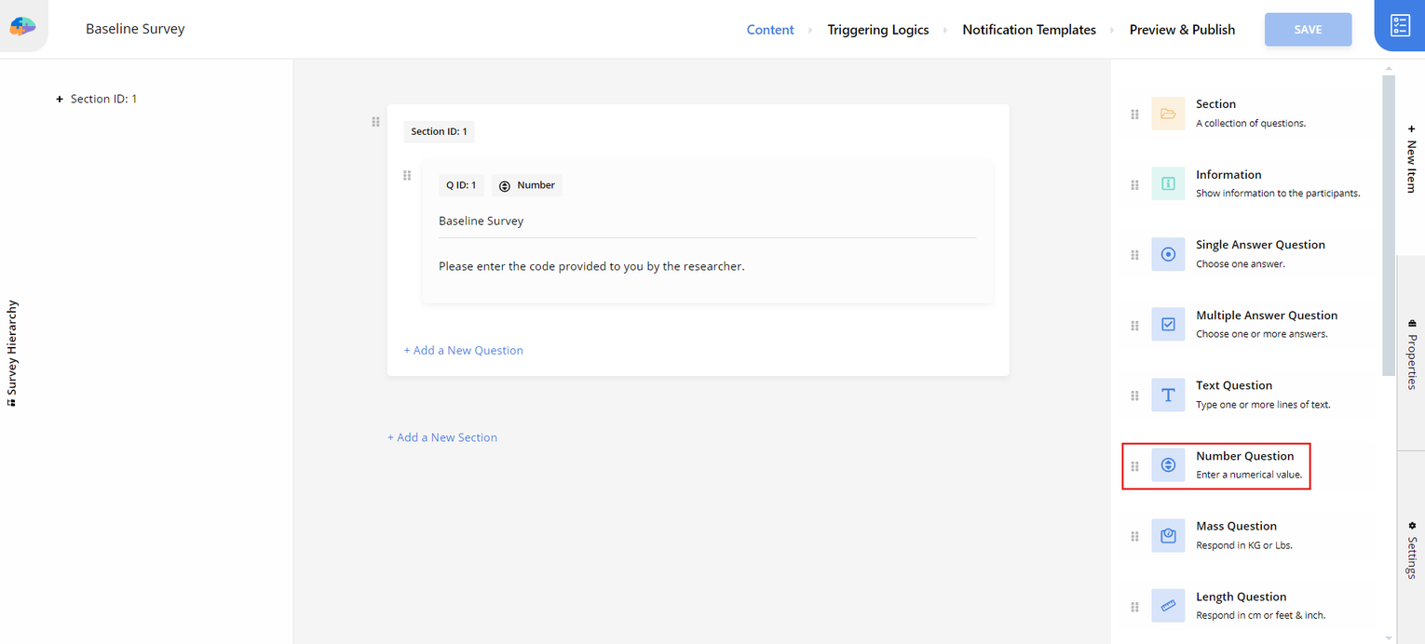The image size is (1425, 644).
Task: Go to Preview & Publish step
Action: pos(1182,30)
